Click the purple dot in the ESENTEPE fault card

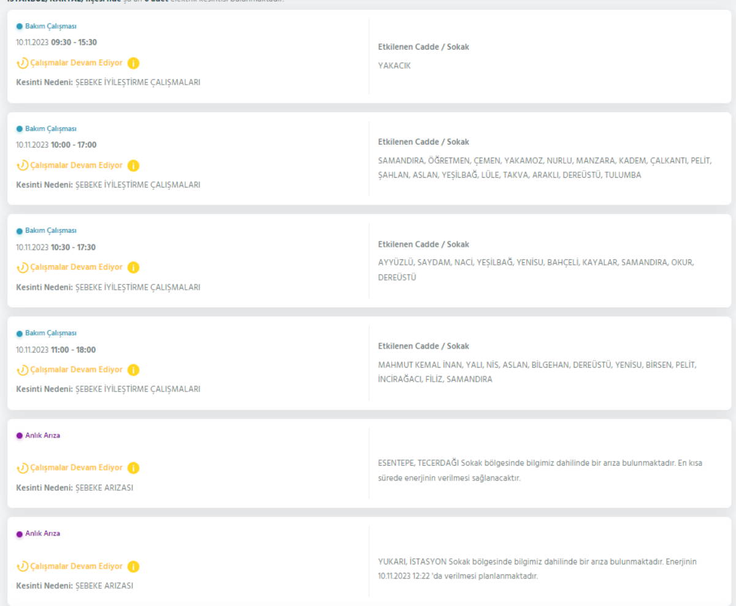click(x=20, y=436)
